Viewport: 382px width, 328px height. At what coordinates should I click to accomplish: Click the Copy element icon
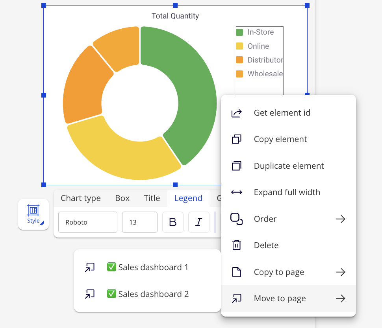pos(236,139)
